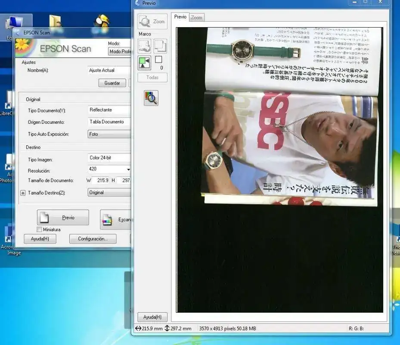Click the scanned magazine preview image
This screenshot has height=345, width=400.
click(x=279, y=170)
